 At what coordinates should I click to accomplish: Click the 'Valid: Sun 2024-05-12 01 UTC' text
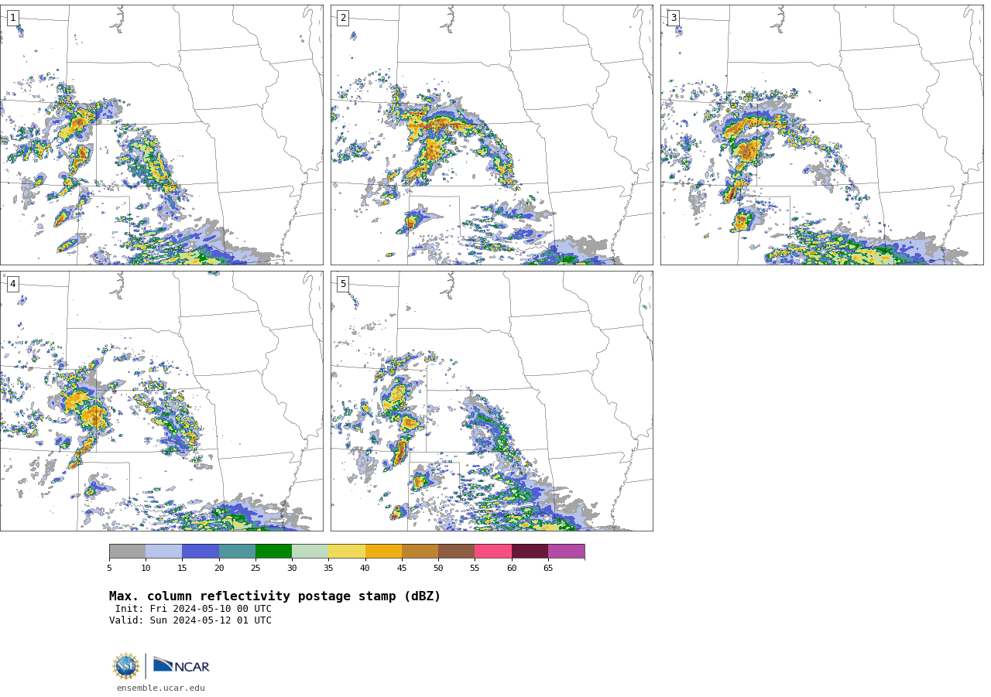tap(190, 620)
